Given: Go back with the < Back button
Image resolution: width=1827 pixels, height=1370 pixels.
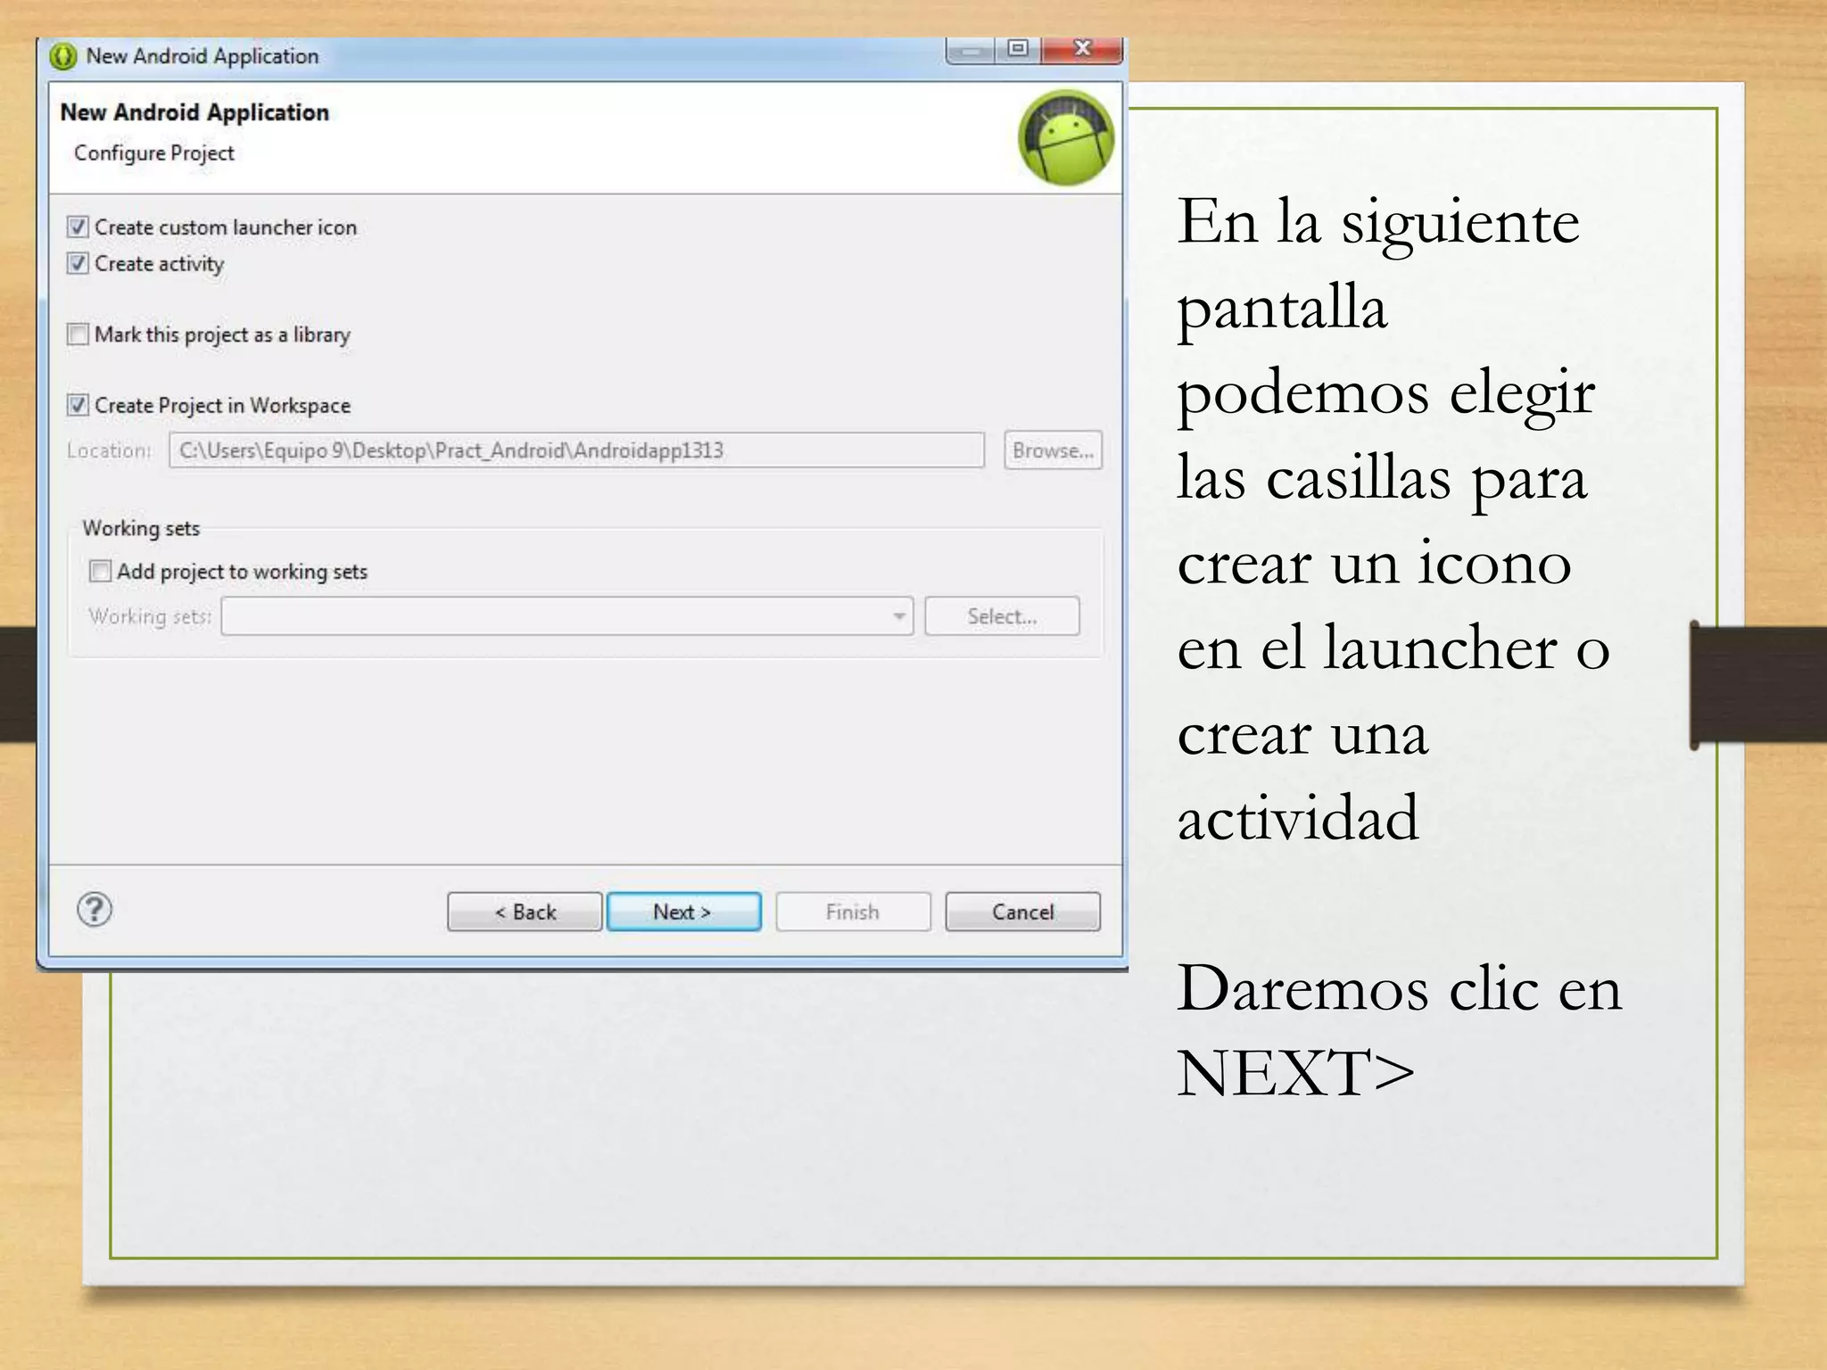Looking at the screenshot, I should (x=525, y=912).
